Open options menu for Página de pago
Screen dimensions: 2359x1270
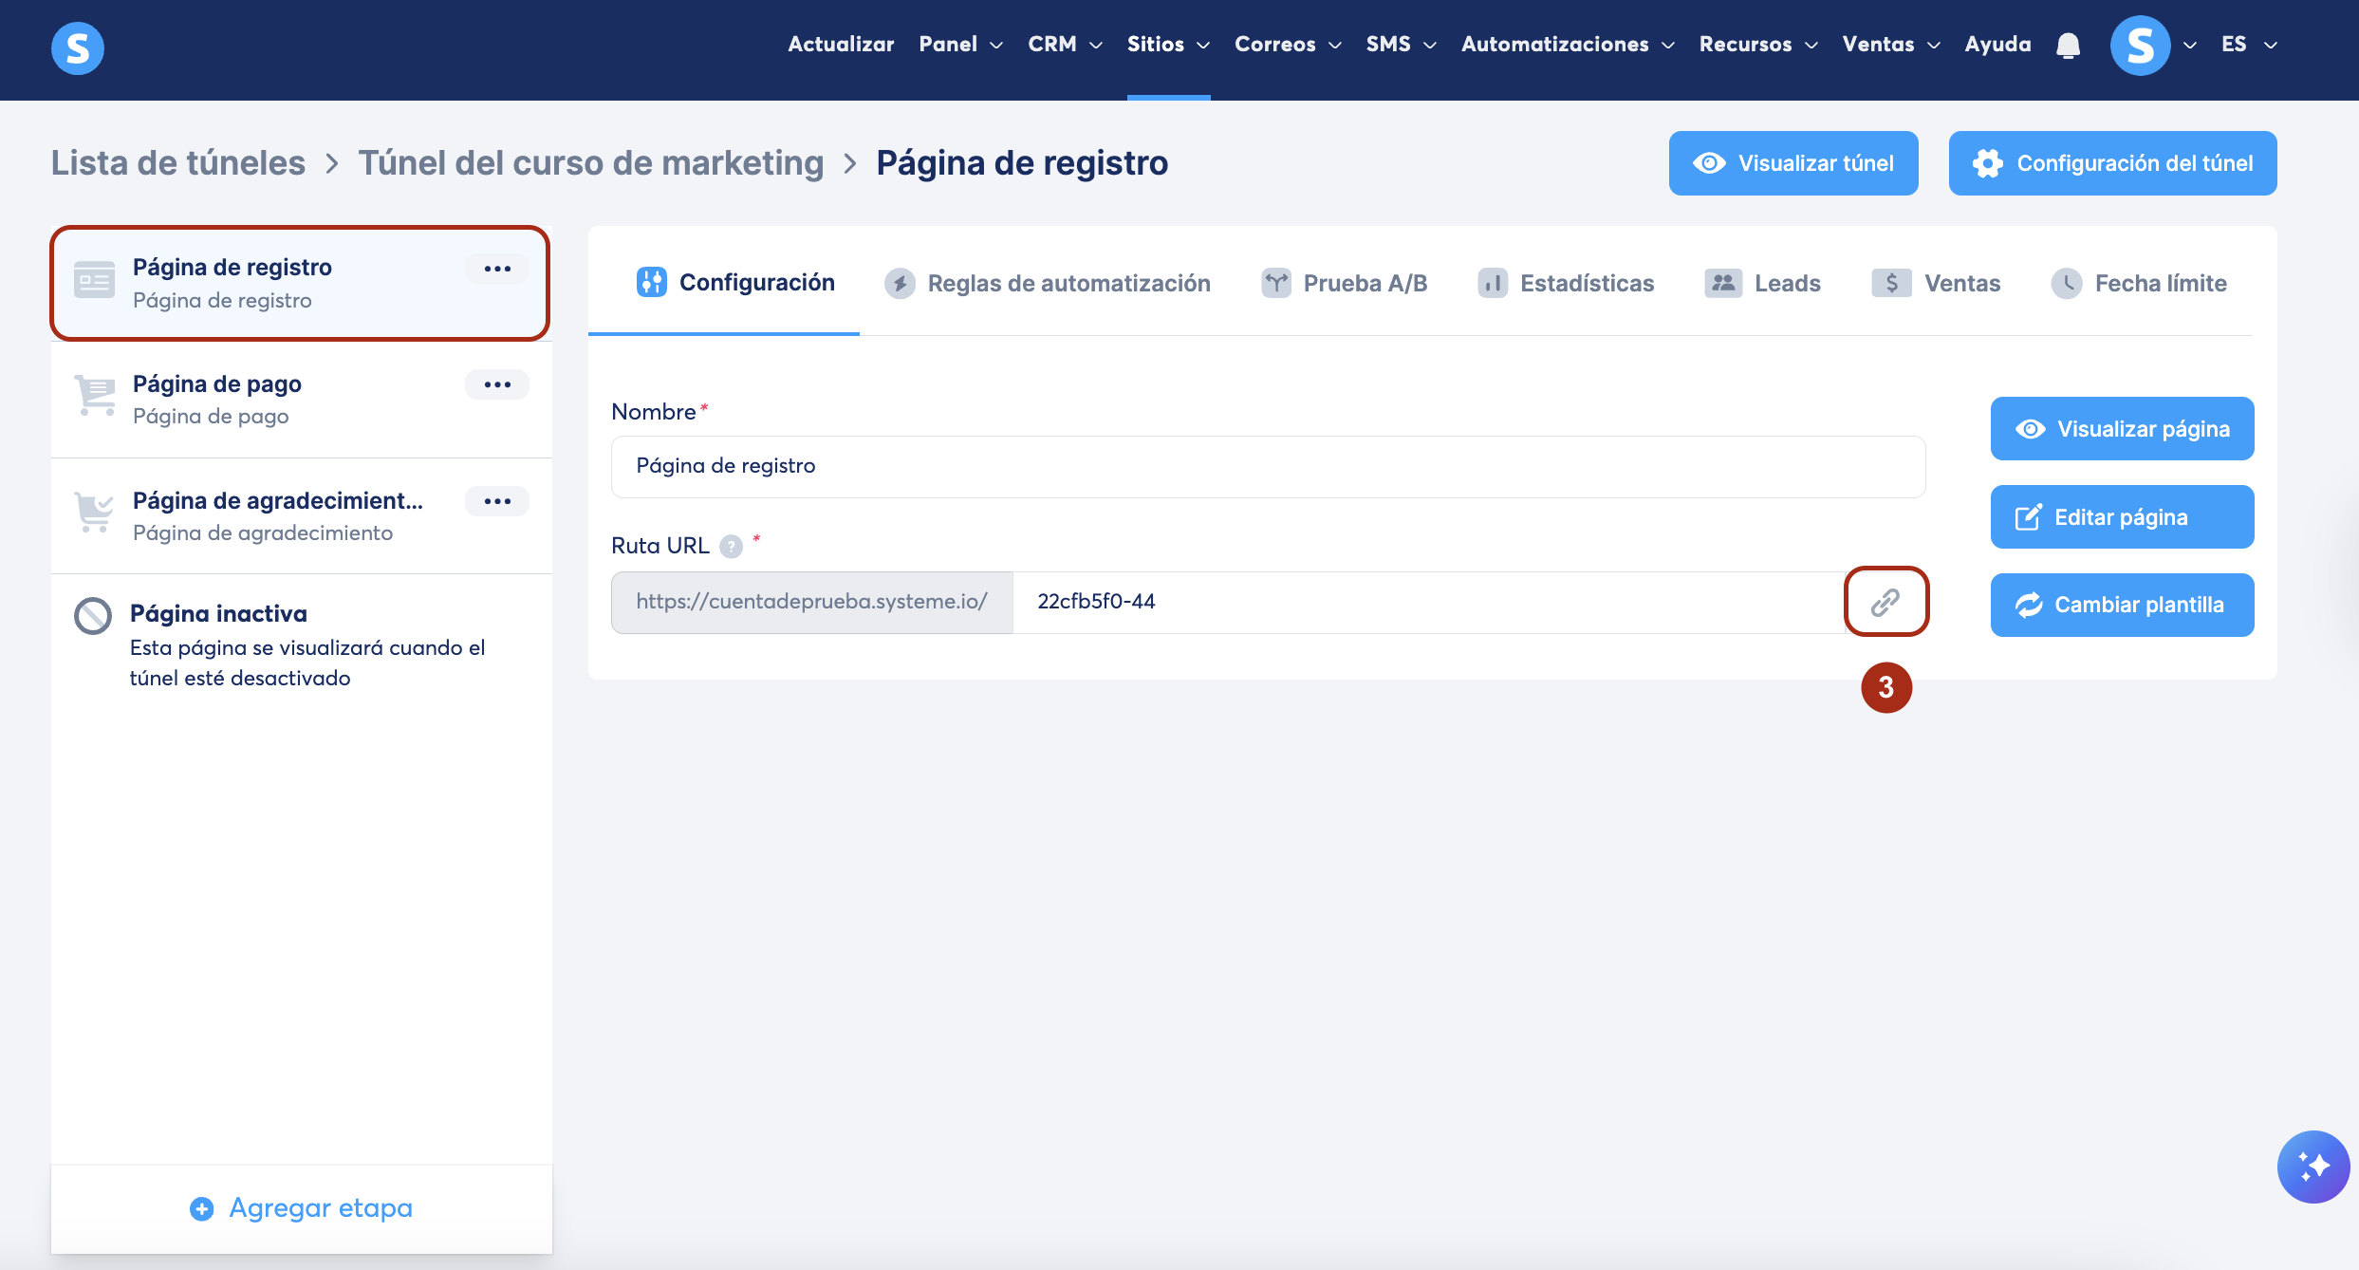click(x=497, y=384)
